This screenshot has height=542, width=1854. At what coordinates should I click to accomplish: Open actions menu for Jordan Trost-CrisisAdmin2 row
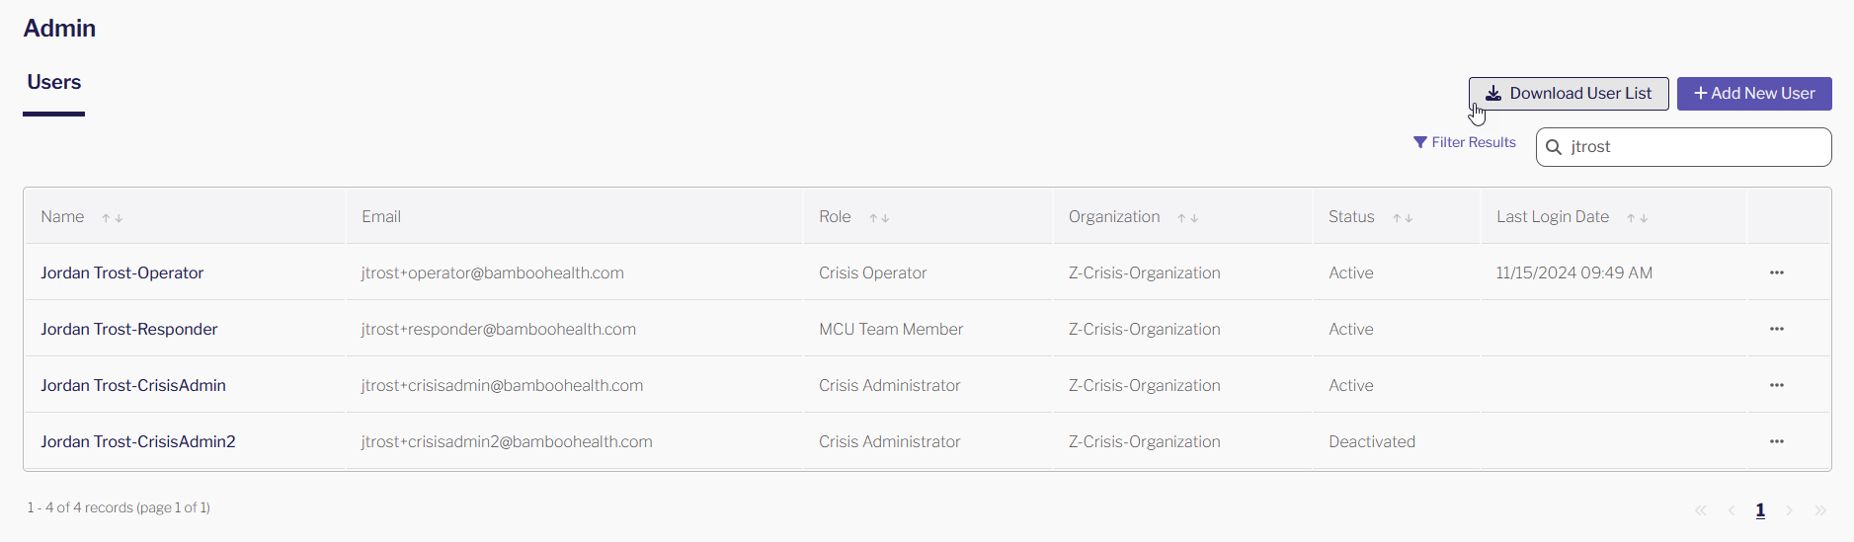pyautogui.click(x=1776, y=441)
